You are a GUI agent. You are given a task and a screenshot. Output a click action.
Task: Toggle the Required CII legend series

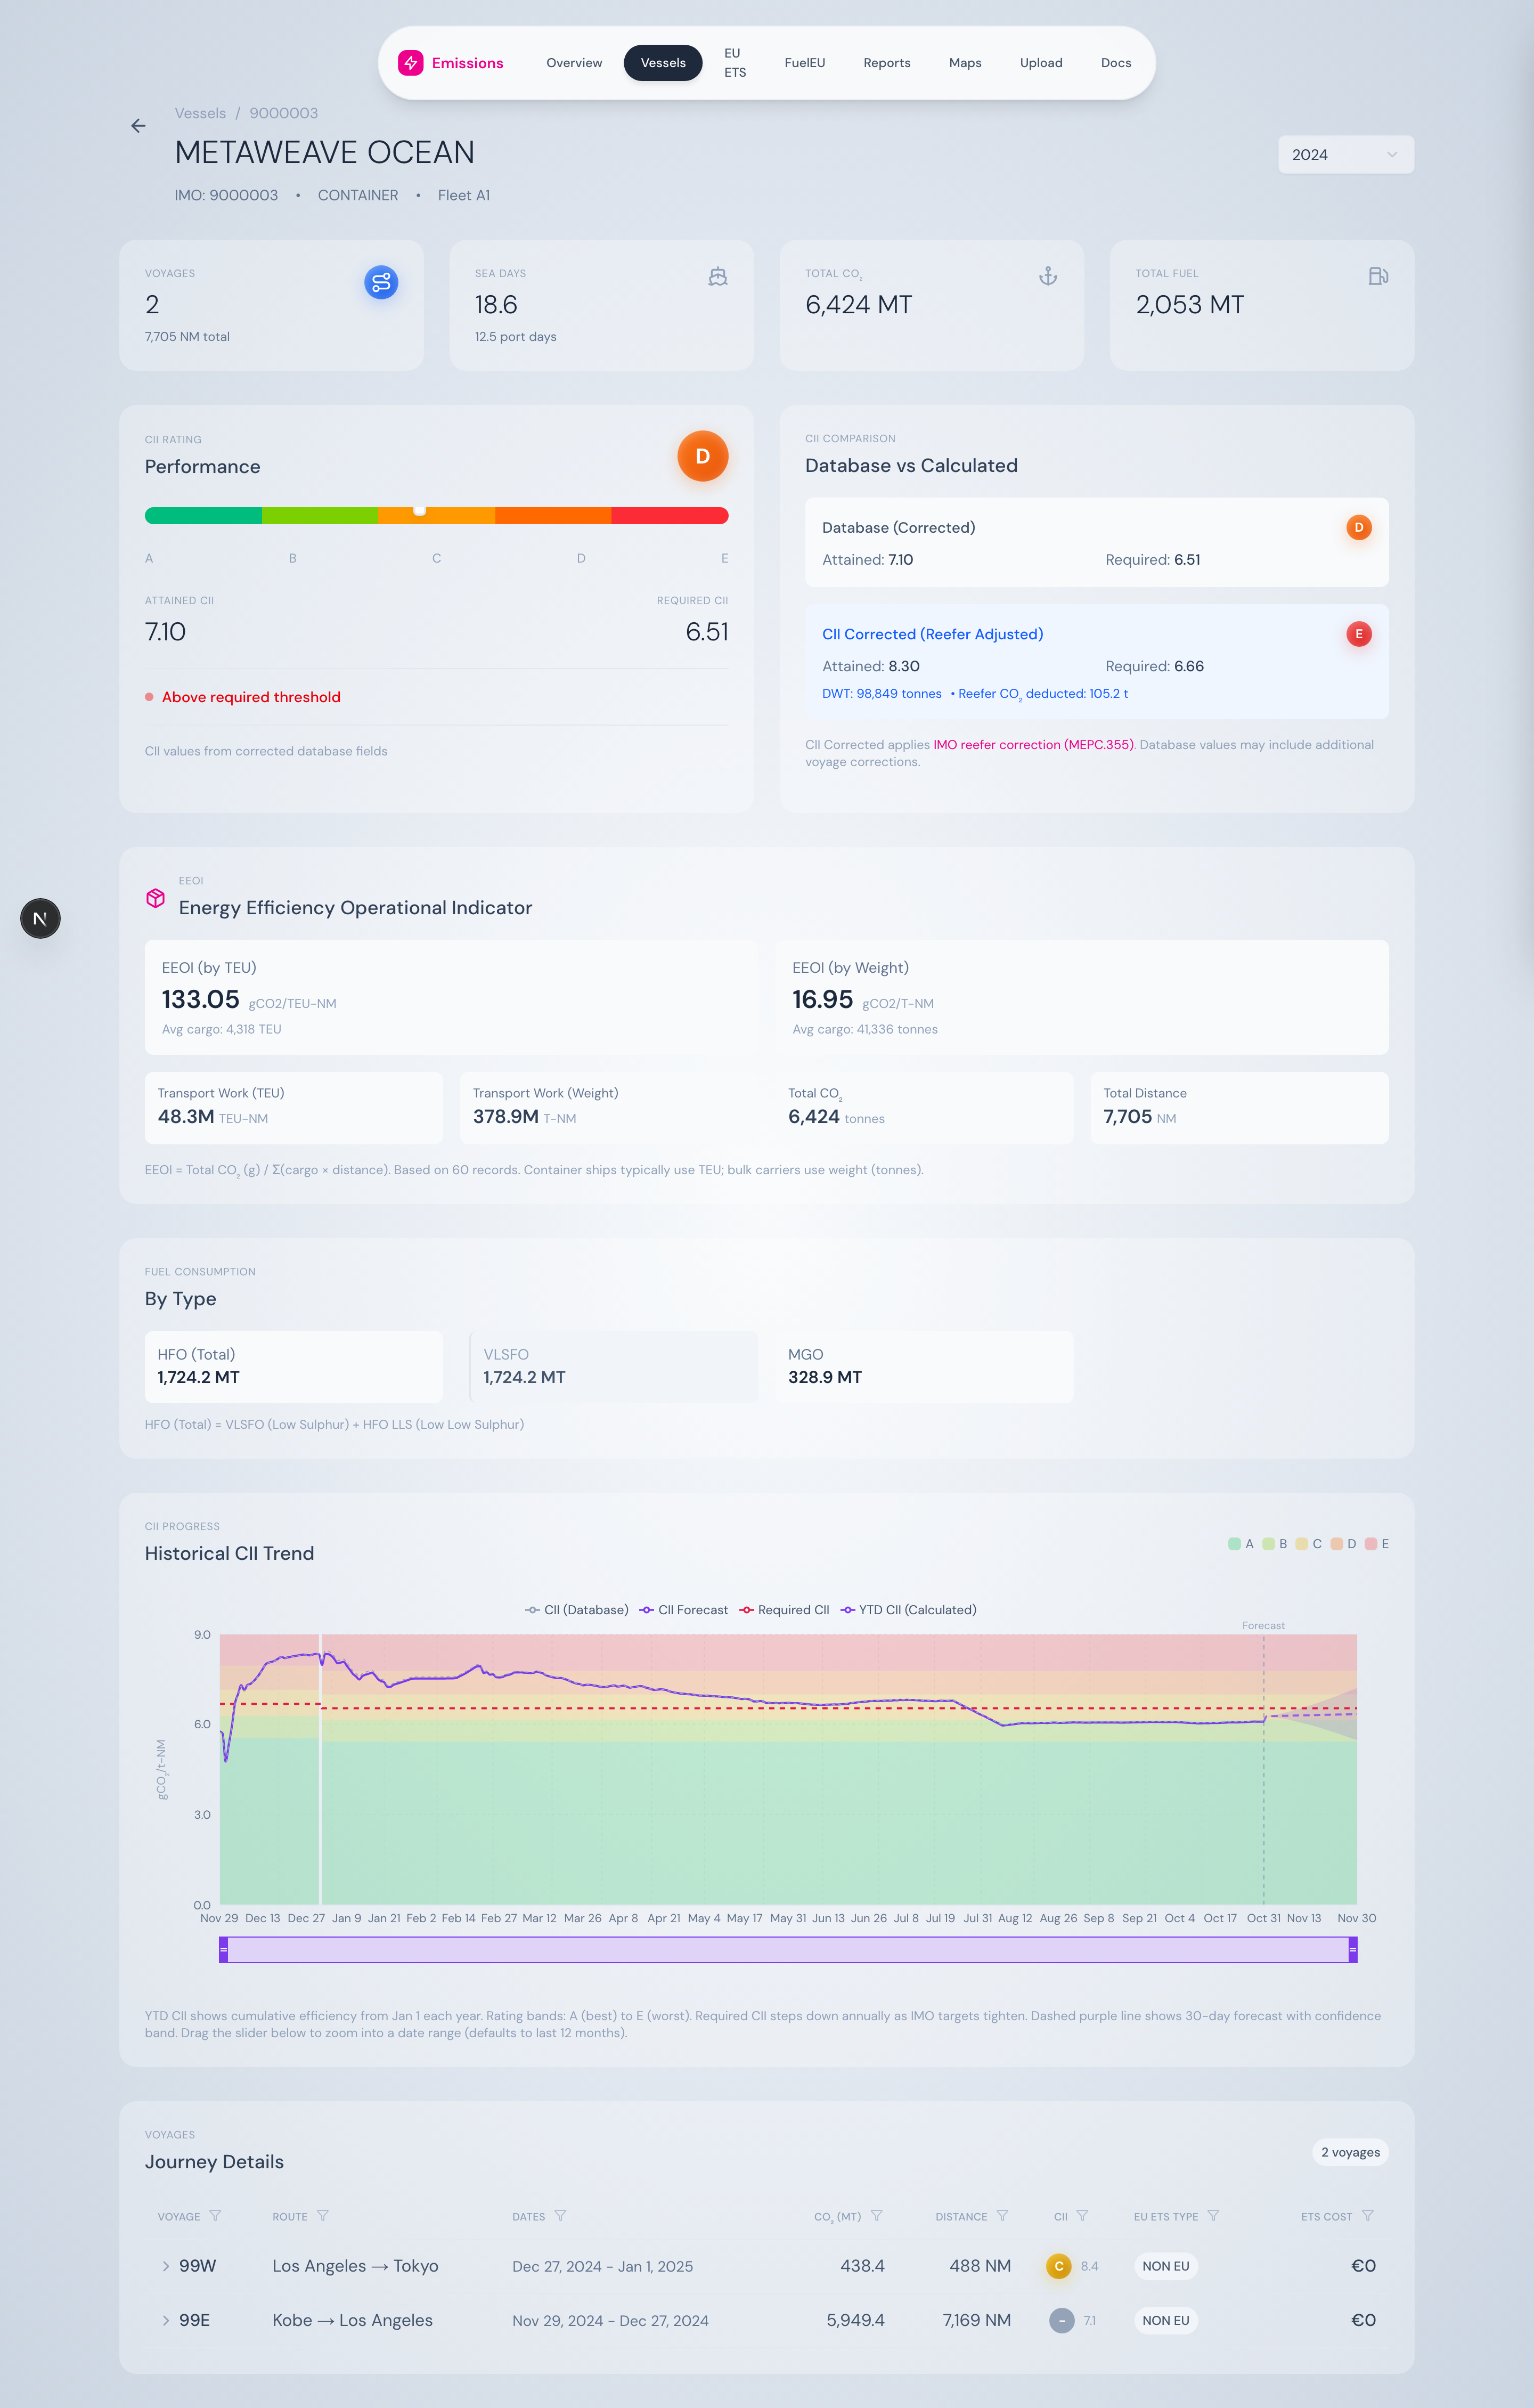click(x=784, y=1610)
